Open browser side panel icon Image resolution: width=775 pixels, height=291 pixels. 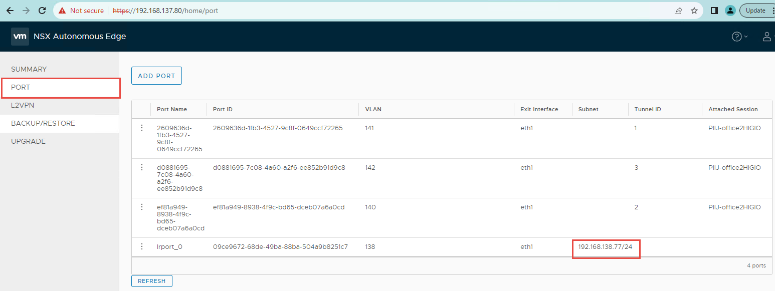click(714, 11)
